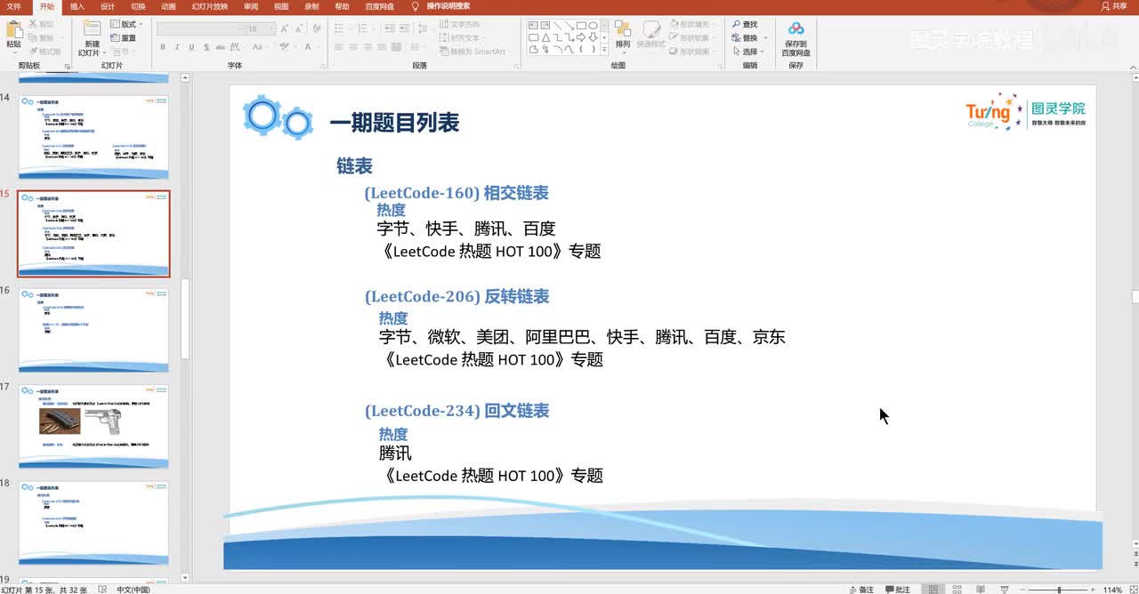1139x594 pixels.
Task: Click the Normal view icon in status bar
Action: tap(933, 589)
